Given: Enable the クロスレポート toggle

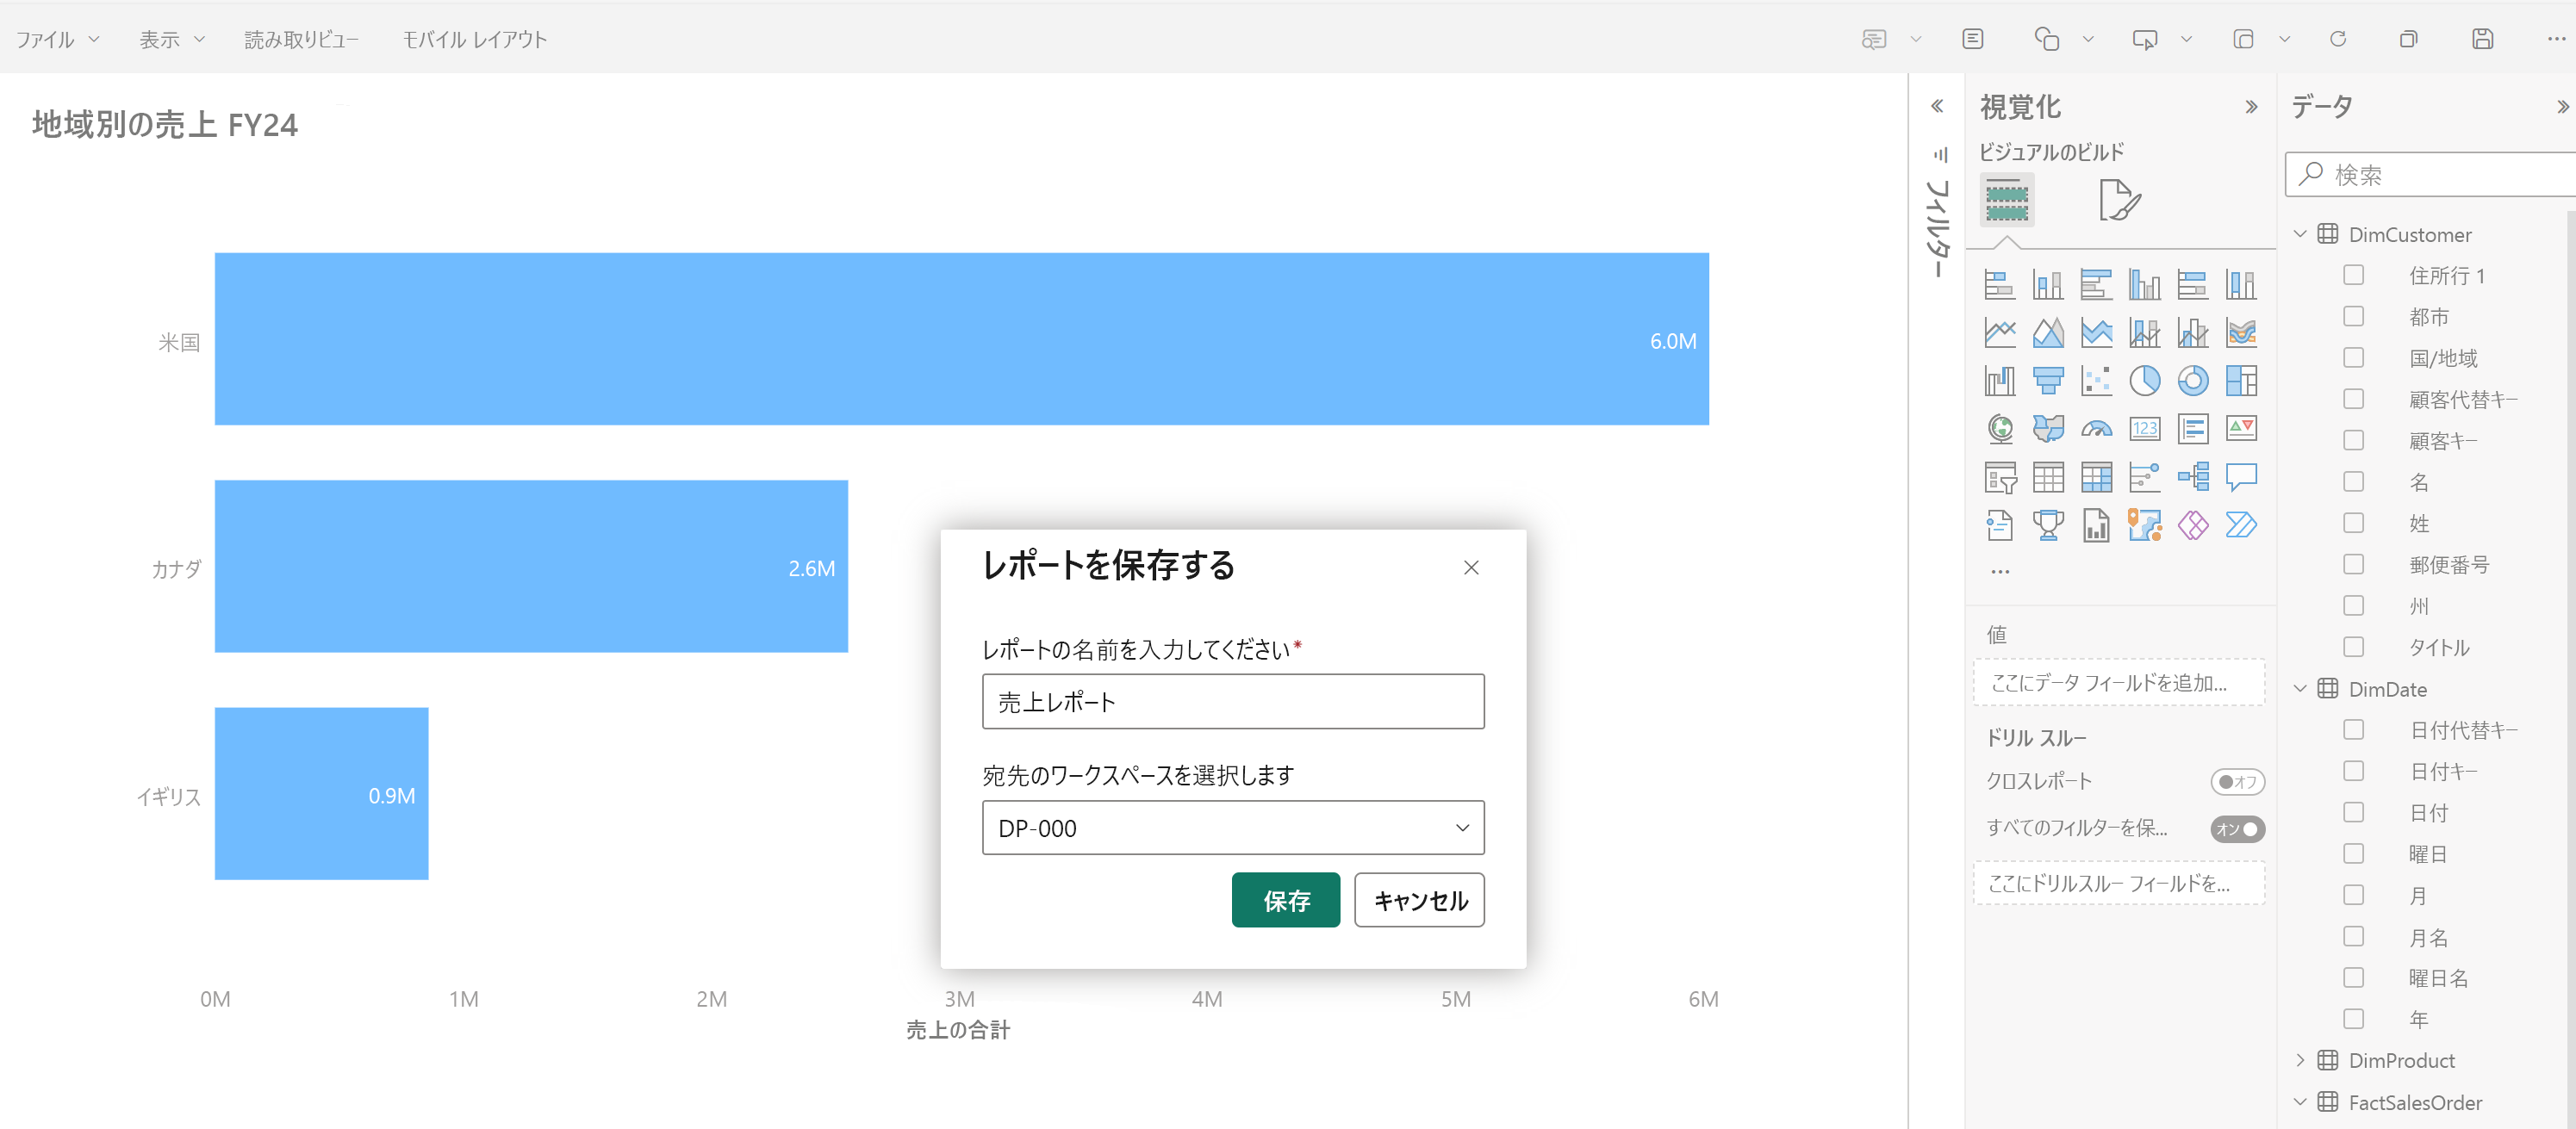Looking at the screenshot, I should coord(2237,781).
